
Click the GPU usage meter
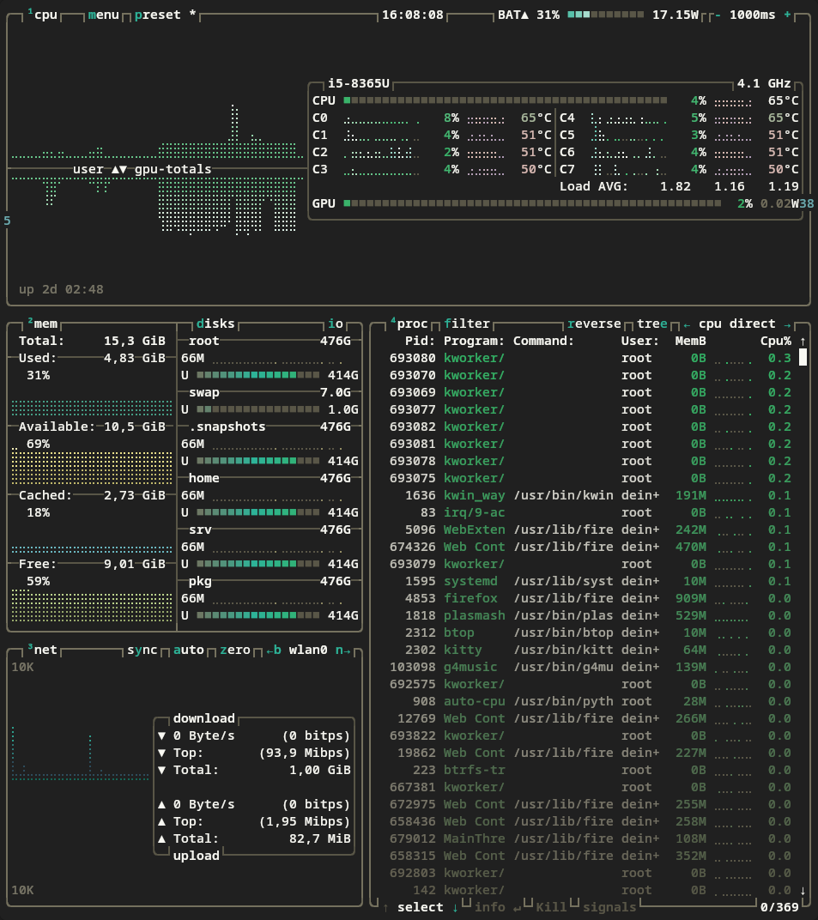tap(532, 203)
